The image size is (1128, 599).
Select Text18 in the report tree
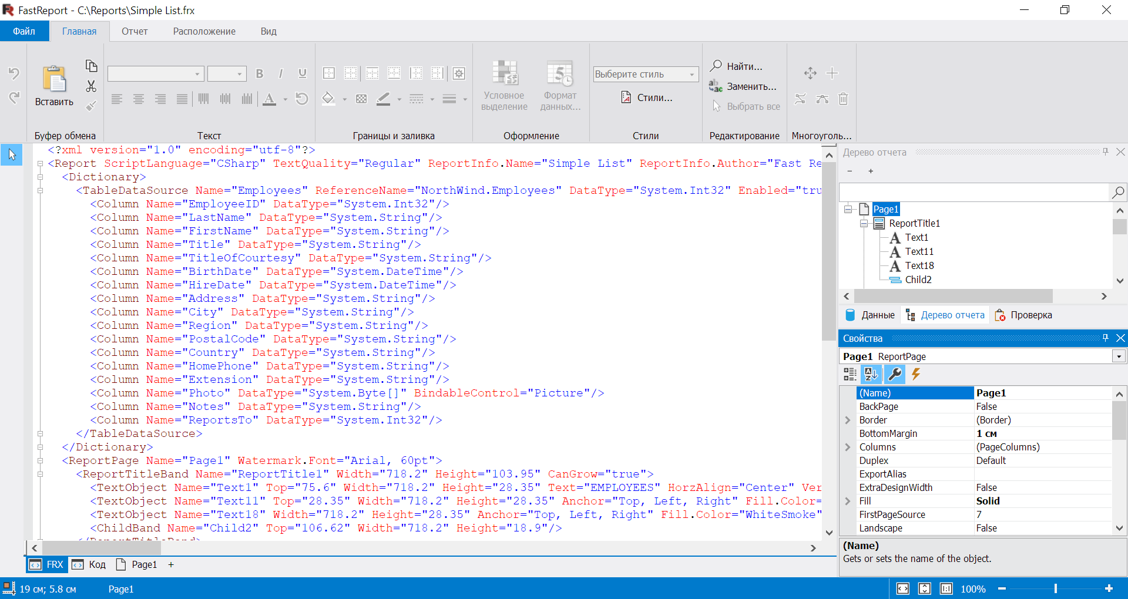click(x=919, y=265)
